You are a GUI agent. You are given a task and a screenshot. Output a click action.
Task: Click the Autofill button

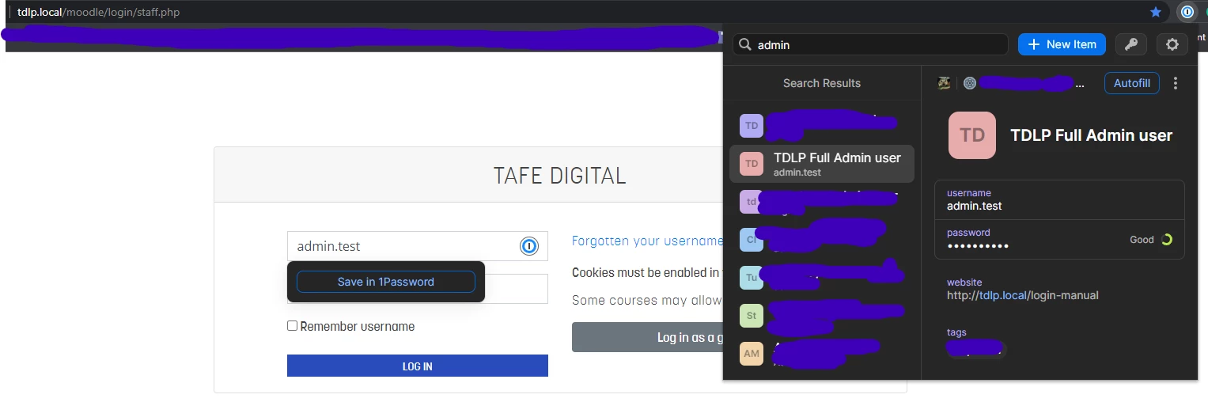1132,83
